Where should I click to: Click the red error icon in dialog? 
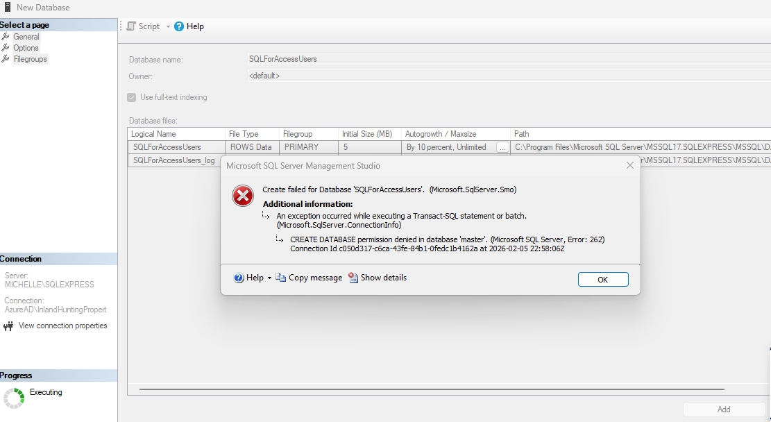tap(243, 196)
